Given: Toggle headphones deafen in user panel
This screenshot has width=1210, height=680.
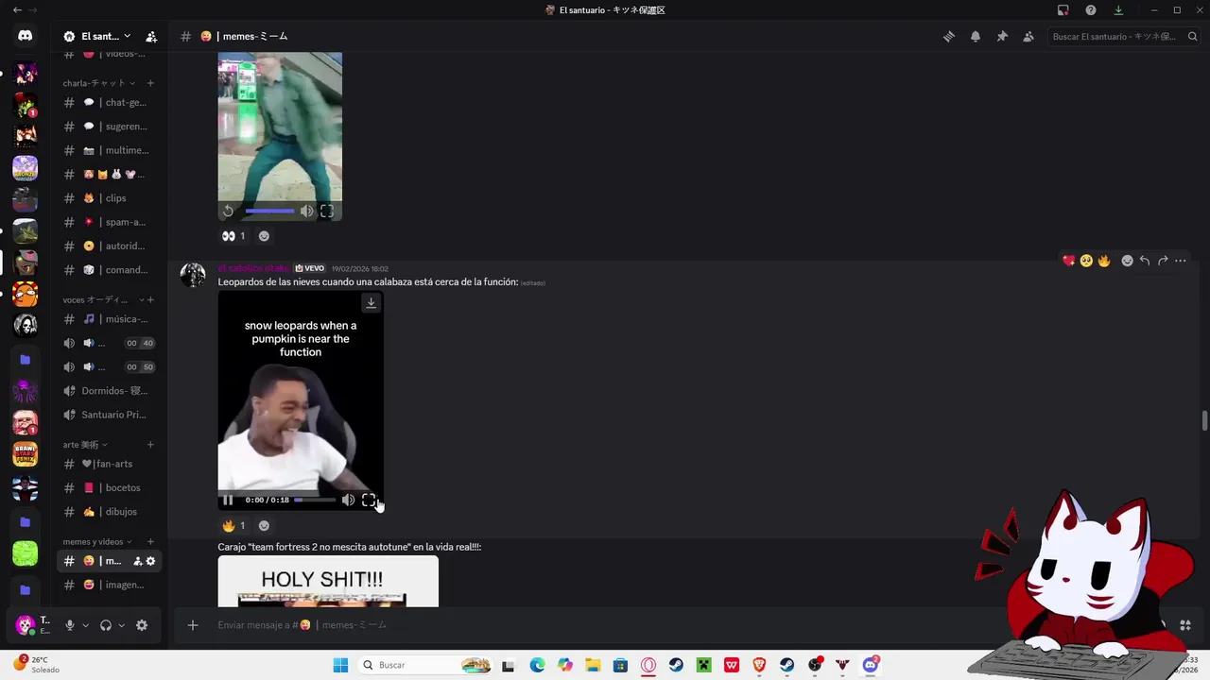Looking at the screenshot, I should click(x=106, y=625).
